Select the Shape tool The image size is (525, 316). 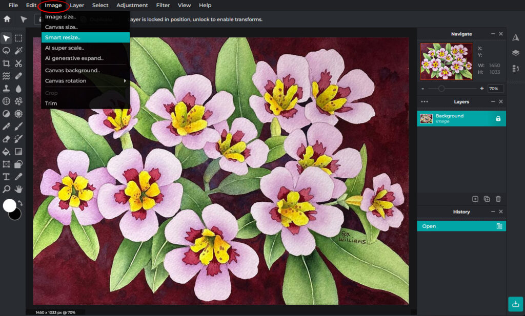coord(18,164)
